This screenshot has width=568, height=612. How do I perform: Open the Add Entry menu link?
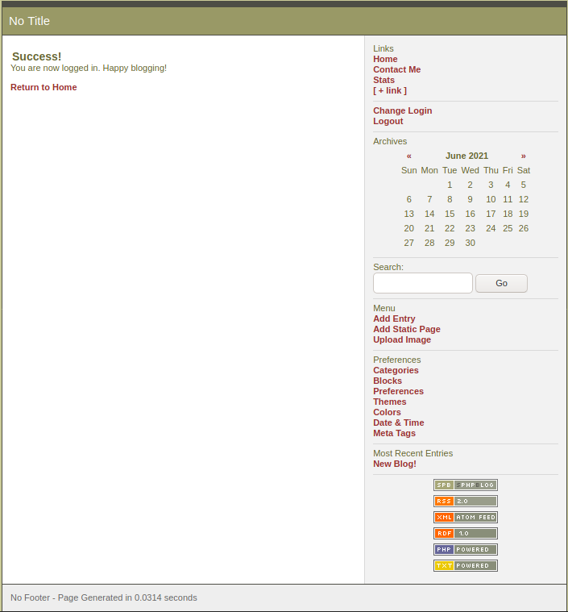coord(394,318)
